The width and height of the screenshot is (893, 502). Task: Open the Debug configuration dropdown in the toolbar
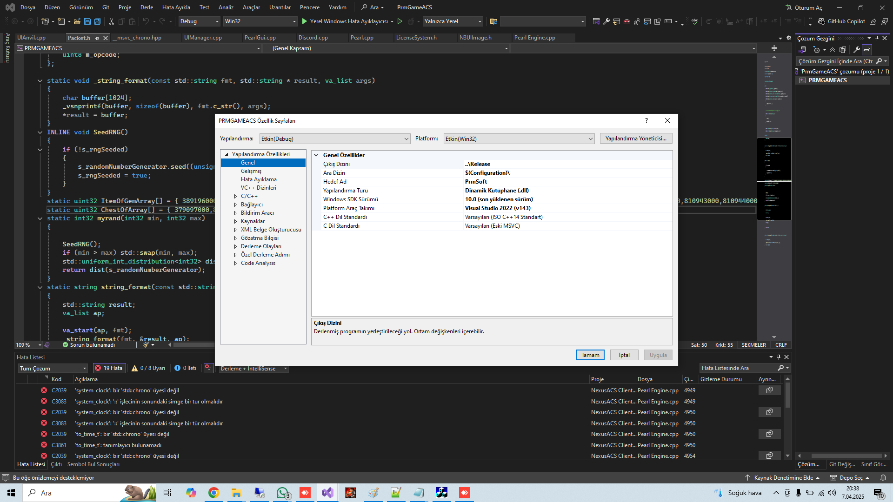pyautogui.click(x=199, y=21)
